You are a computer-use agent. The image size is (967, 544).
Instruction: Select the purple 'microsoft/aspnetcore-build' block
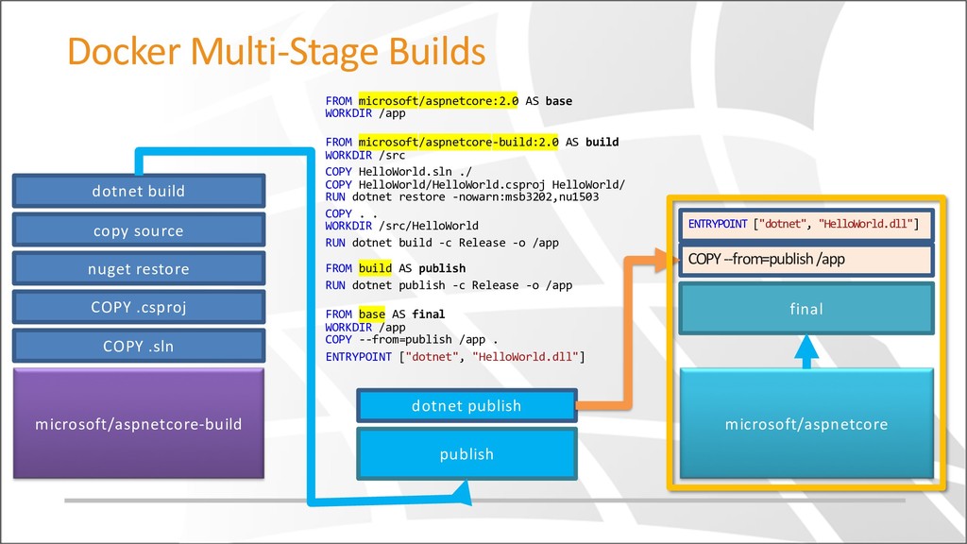(139, 424)
